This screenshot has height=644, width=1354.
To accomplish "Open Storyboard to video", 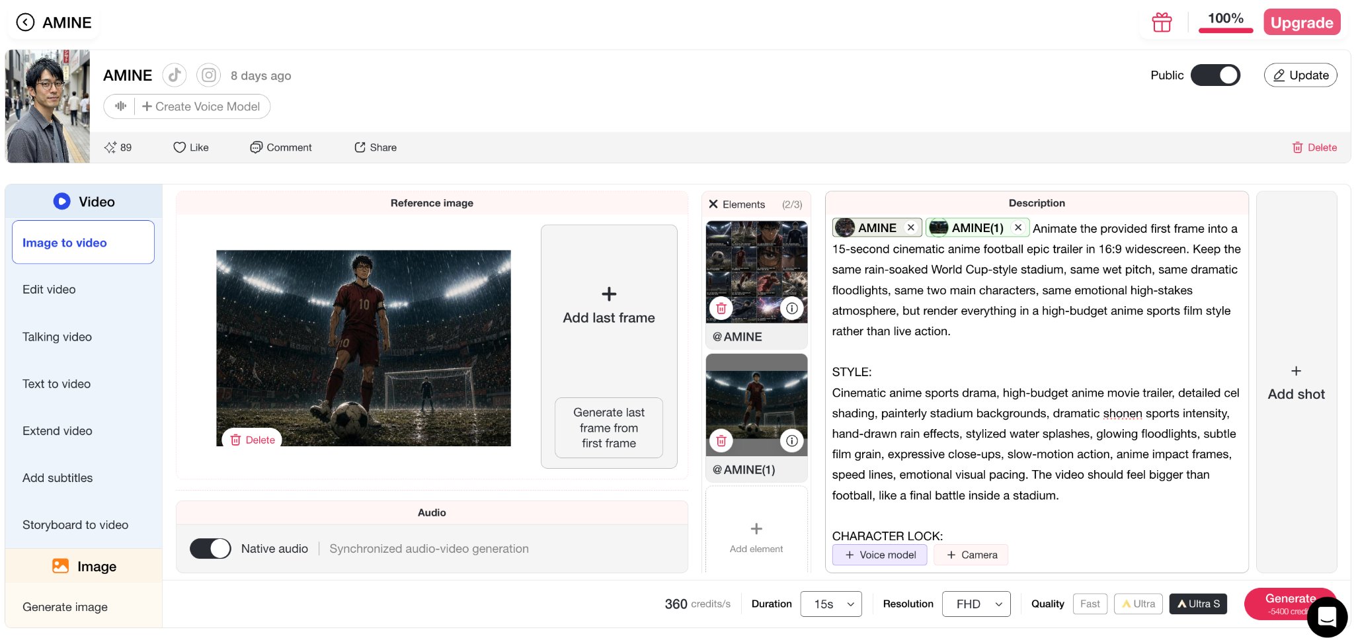I will (75, 524).
